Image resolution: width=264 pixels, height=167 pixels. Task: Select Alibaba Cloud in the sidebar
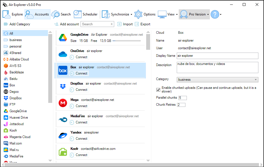(x=25, y=59)
